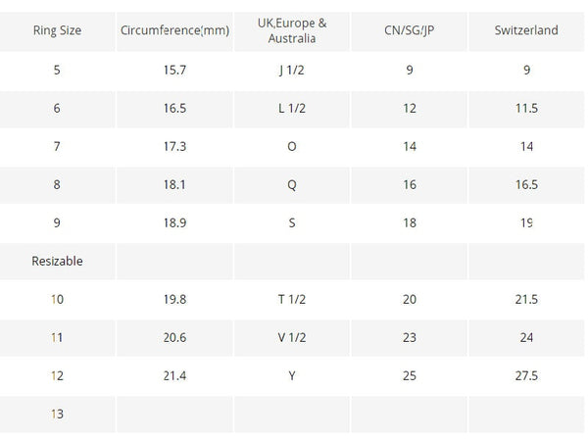
Task: Click the T 1/2 UK size cell
Action: tap(292, 300)
